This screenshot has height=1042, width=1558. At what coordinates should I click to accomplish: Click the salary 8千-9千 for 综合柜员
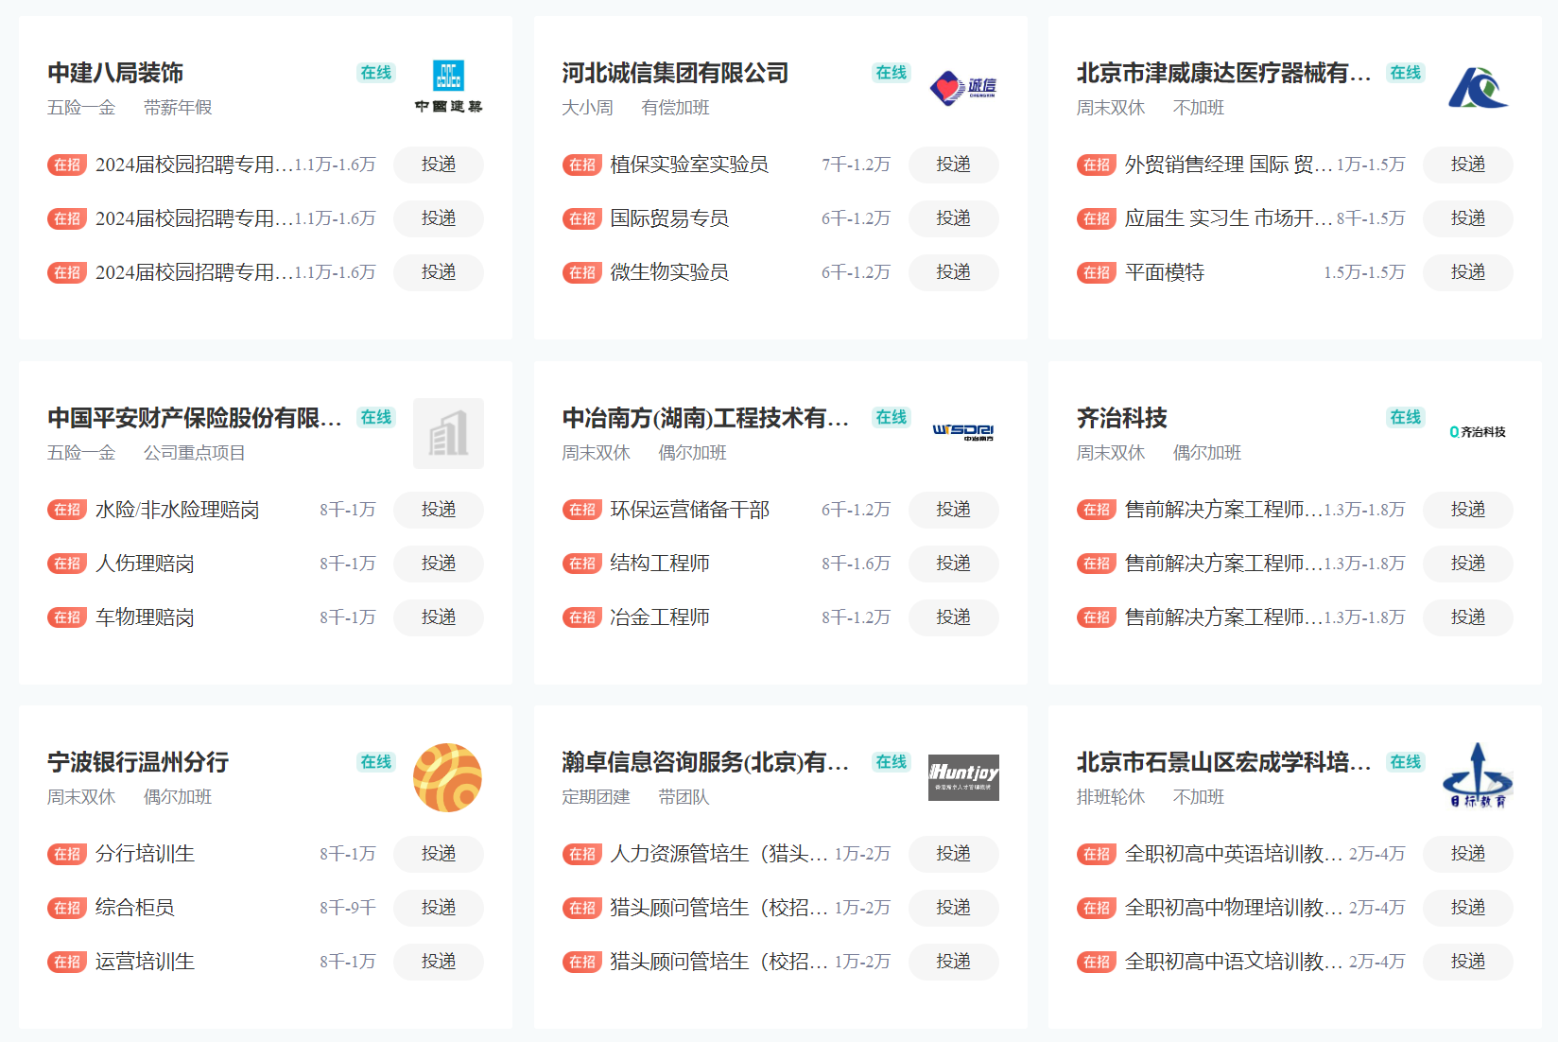348,908
